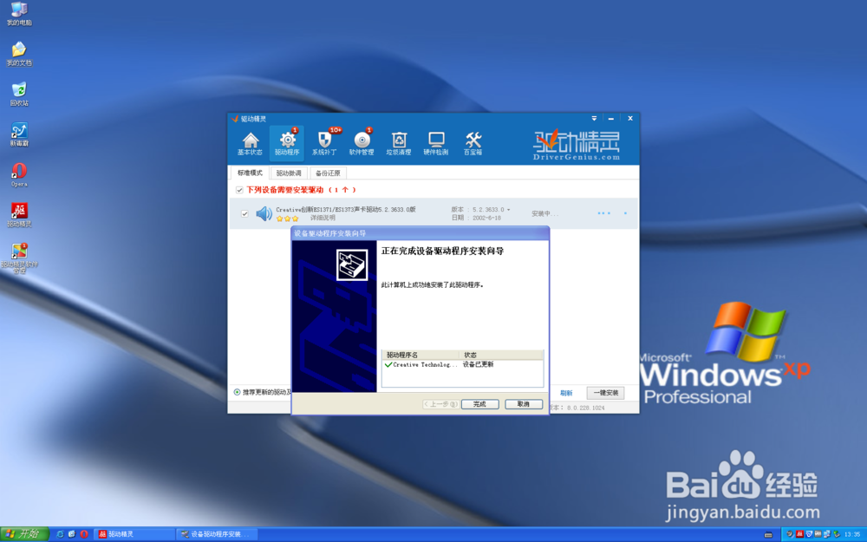Click the driver star rating

[x=288, y=219]
